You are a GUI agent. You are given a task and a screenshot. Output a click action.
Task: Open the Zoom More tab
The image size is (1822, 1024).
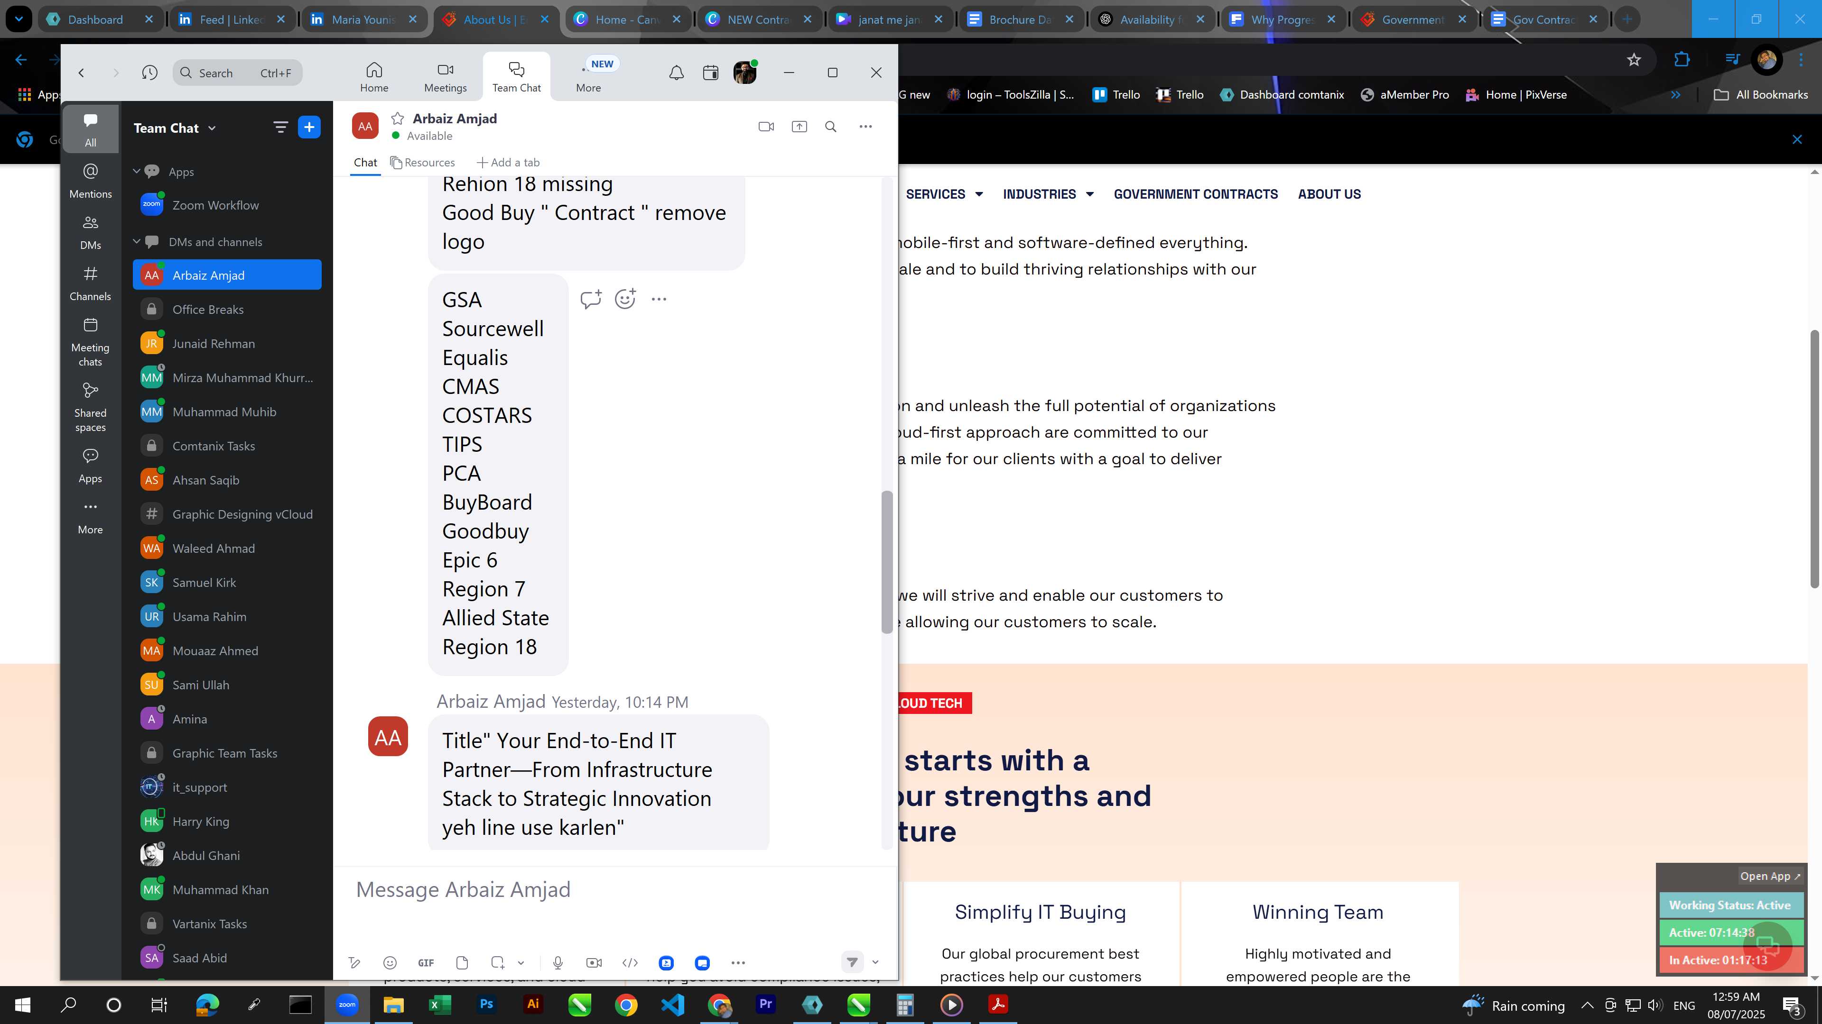pos(588,77)
